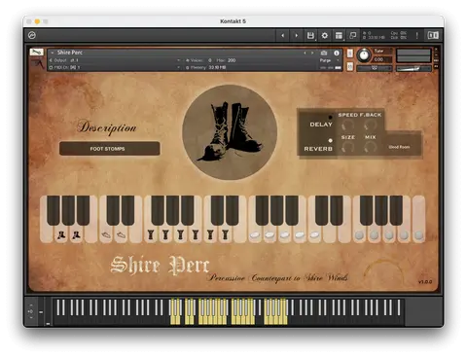Shift virtual keyboard octave up with plus
The height and width of the screenshot is (358, 467).
pos(31,305)
